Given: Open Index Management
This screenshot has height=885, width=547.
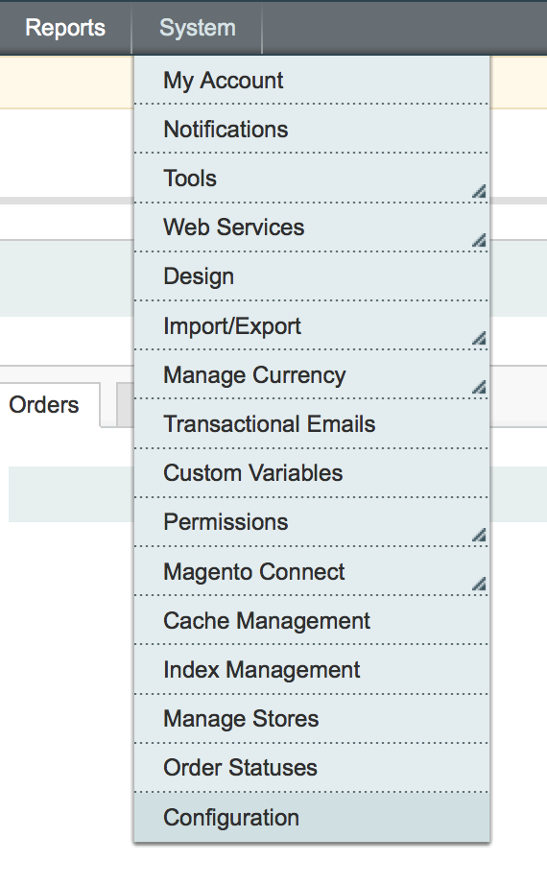Looking at the screenshot, I should click(312, 669).
